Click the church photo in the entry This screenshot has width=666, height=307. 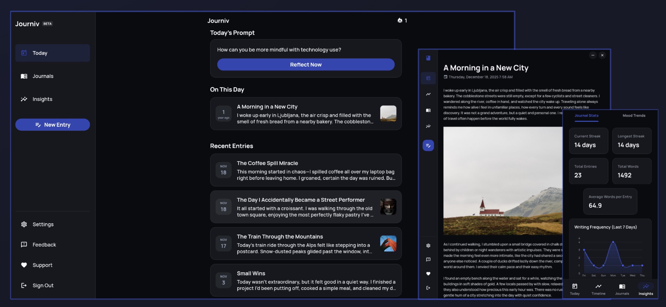[x=501, y=181]
